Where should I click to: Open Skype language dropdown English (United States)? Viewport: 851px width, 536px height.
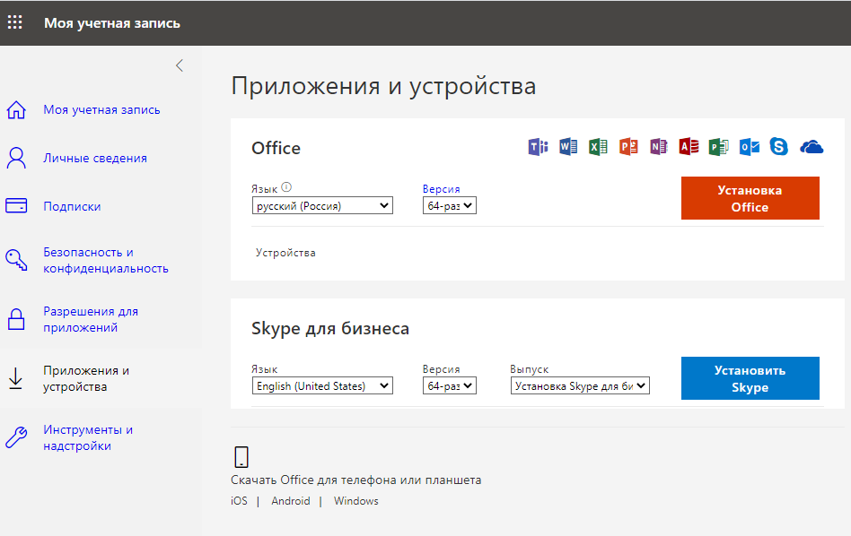[x=322, y=386]
